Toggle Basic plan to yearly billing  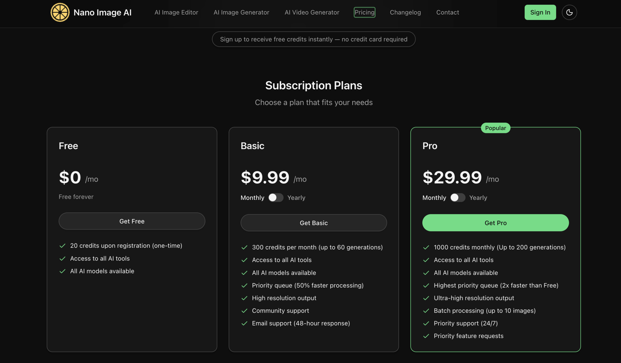(x=276, y=198)
